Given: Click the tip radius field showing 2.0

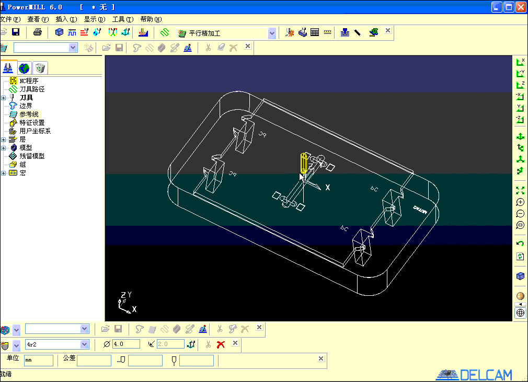Looking at the screenshot, I should pos(170,344).
